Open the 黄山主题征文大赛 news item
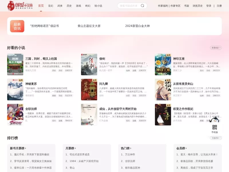Image resolution: width=229 pixels, height=172 pixels. click(89, 26)
